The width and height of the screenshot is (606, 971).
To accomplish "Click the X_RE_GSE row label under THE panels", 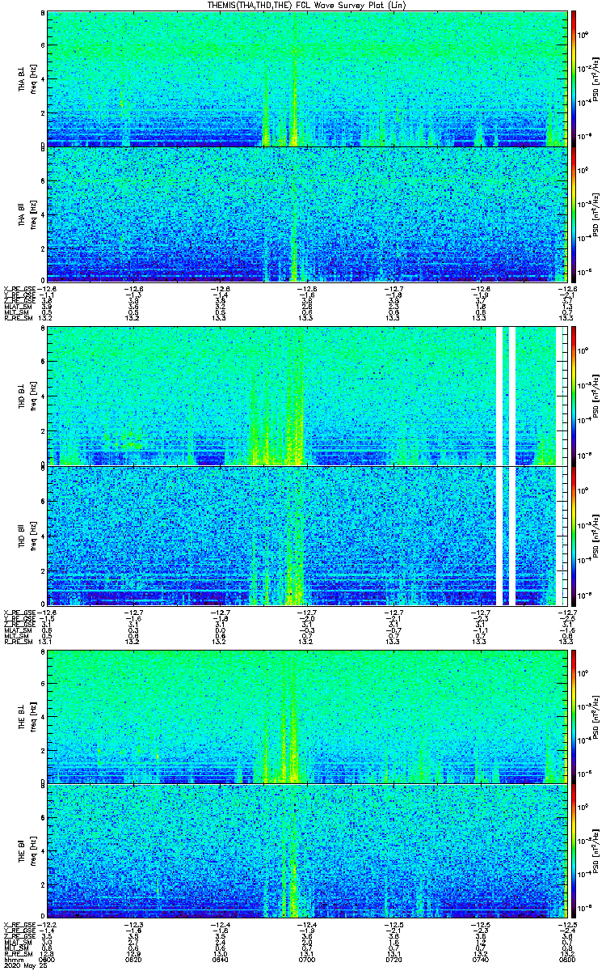I will [x=19, y=924].
